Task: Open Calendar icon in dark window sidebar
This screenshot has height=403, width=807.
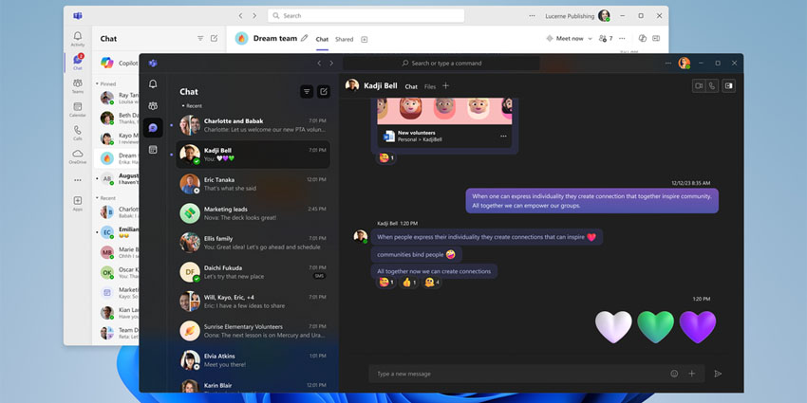Action: tap(153, 150)
